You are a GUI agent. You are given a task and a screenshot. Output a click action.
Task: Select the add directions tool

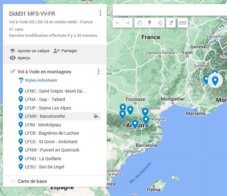171,23
